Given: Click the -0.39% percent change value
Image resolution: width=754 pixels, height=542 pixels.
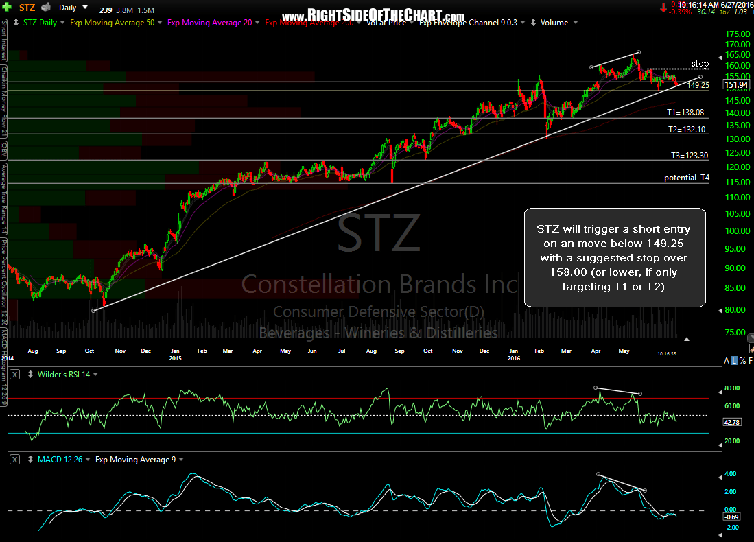Looking at the screenshot, I should [680, 12].
